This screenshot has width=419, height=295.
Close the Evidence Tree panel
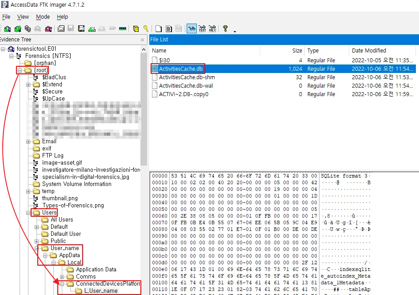143,40
